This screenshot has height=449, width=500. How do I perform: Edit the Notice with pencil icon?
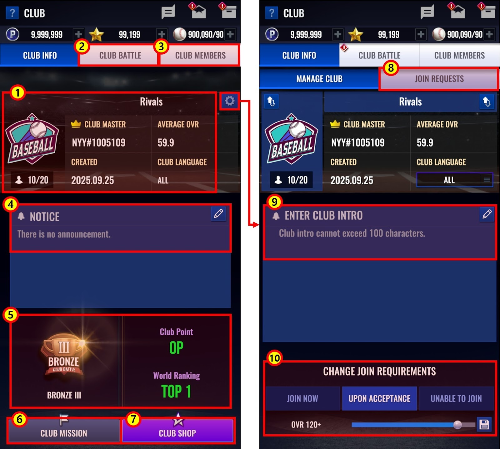(x=218, y=214)
